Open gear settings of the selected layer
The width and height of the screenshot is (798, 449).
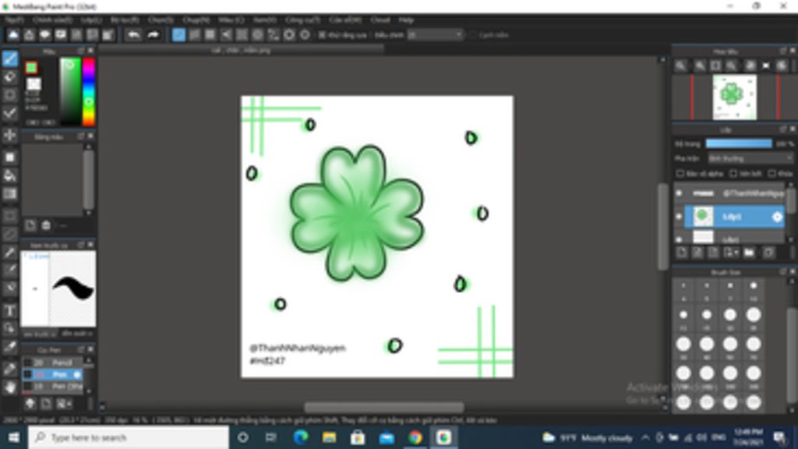pos(777,217)
